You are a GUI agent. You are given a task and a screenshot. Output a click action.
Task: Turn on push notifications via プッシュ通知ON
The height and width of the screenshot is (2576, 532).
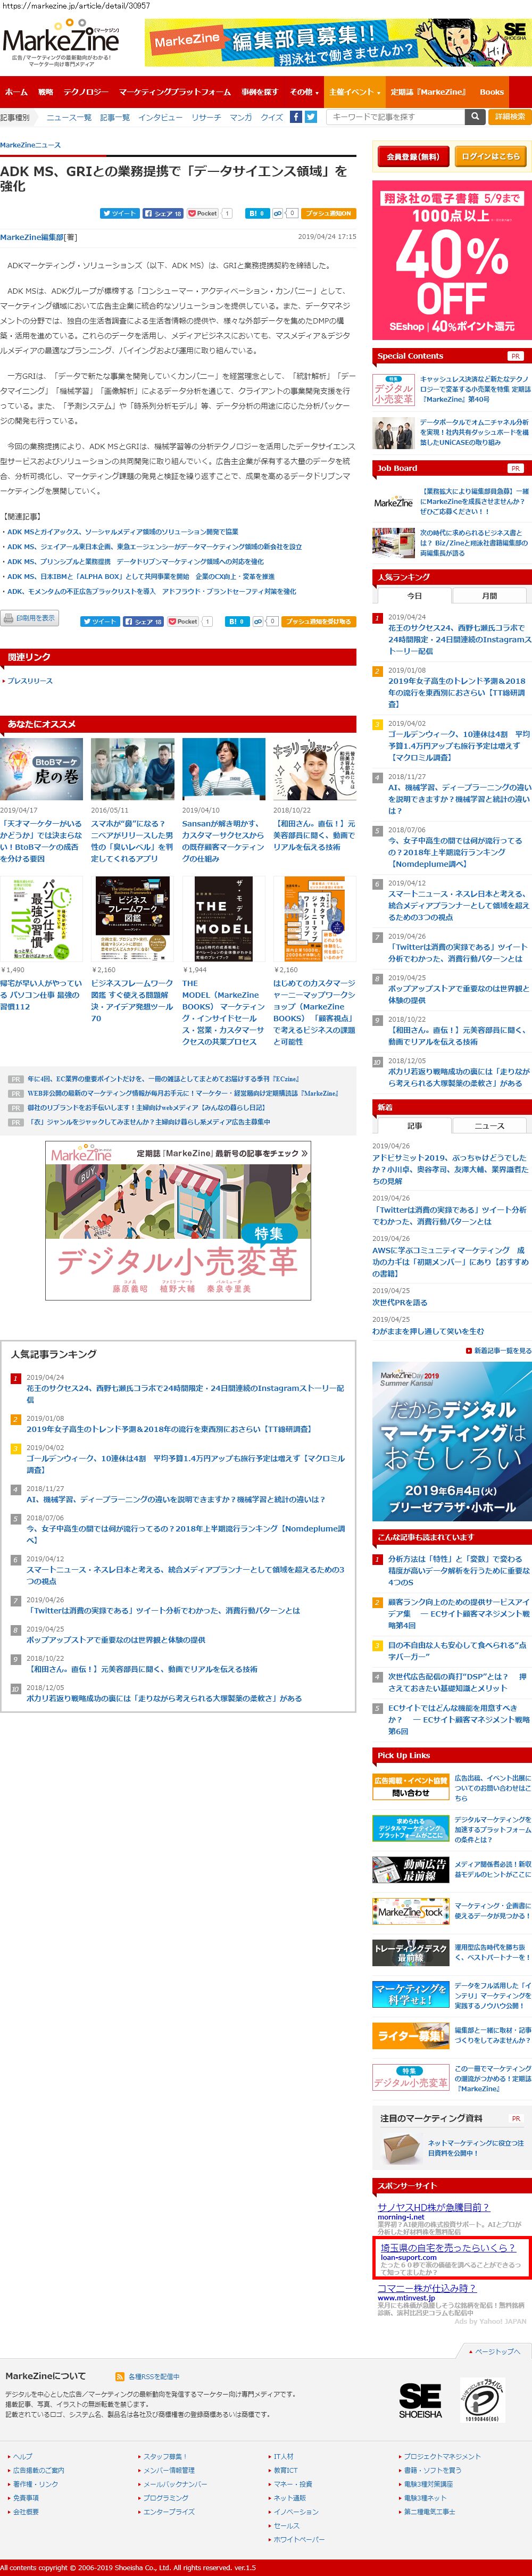click(x=329, y=213)
